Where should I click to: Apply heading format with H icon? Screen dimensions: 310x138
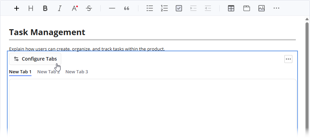(31, 8)
